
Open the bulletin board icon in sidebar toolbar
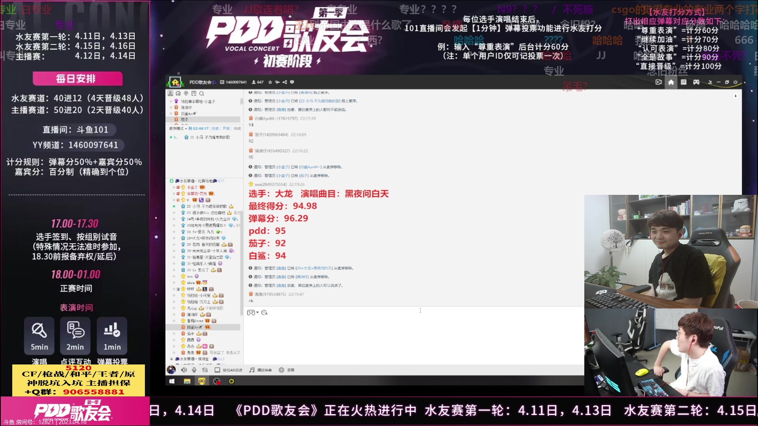[x=194, y=93]
